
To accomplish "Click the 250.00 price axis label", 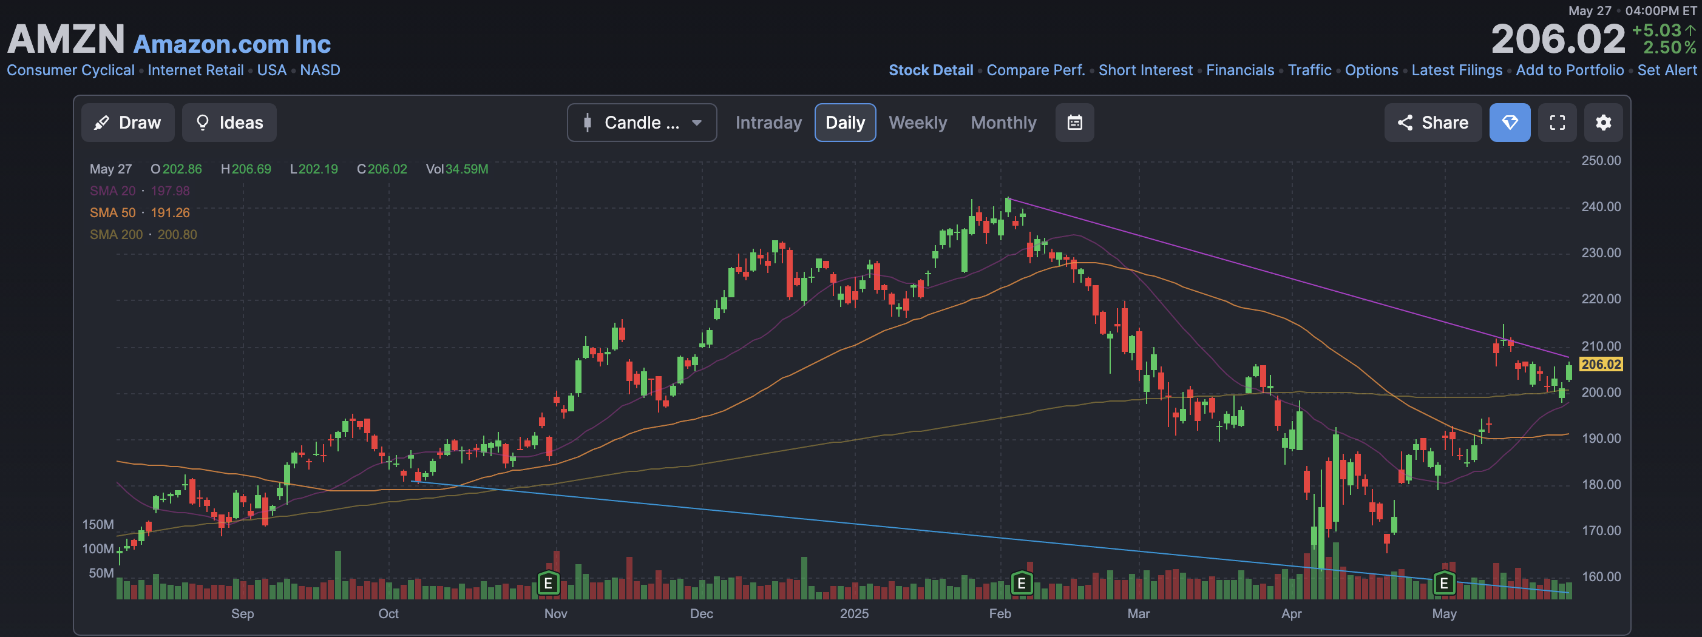I will pyautogui.click(x=1600, y=160).
